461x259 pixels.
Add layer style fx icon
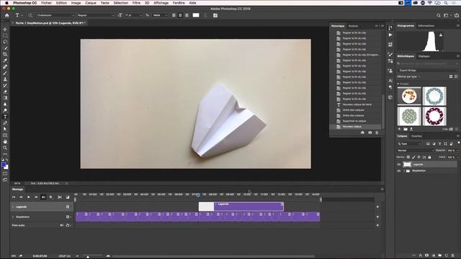[421, 255]
